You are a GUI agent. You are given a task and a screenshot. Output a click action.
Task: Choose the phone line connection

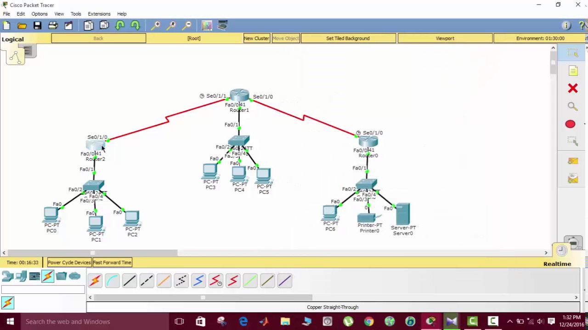pyautogui.click(x=181, y=280)
